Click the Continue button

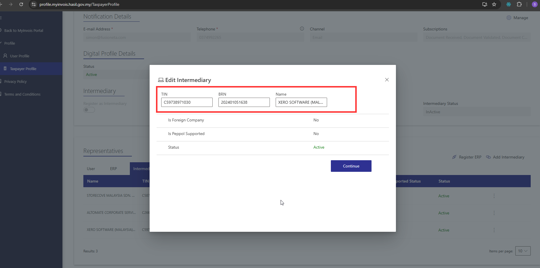click(x=351, y=166)
